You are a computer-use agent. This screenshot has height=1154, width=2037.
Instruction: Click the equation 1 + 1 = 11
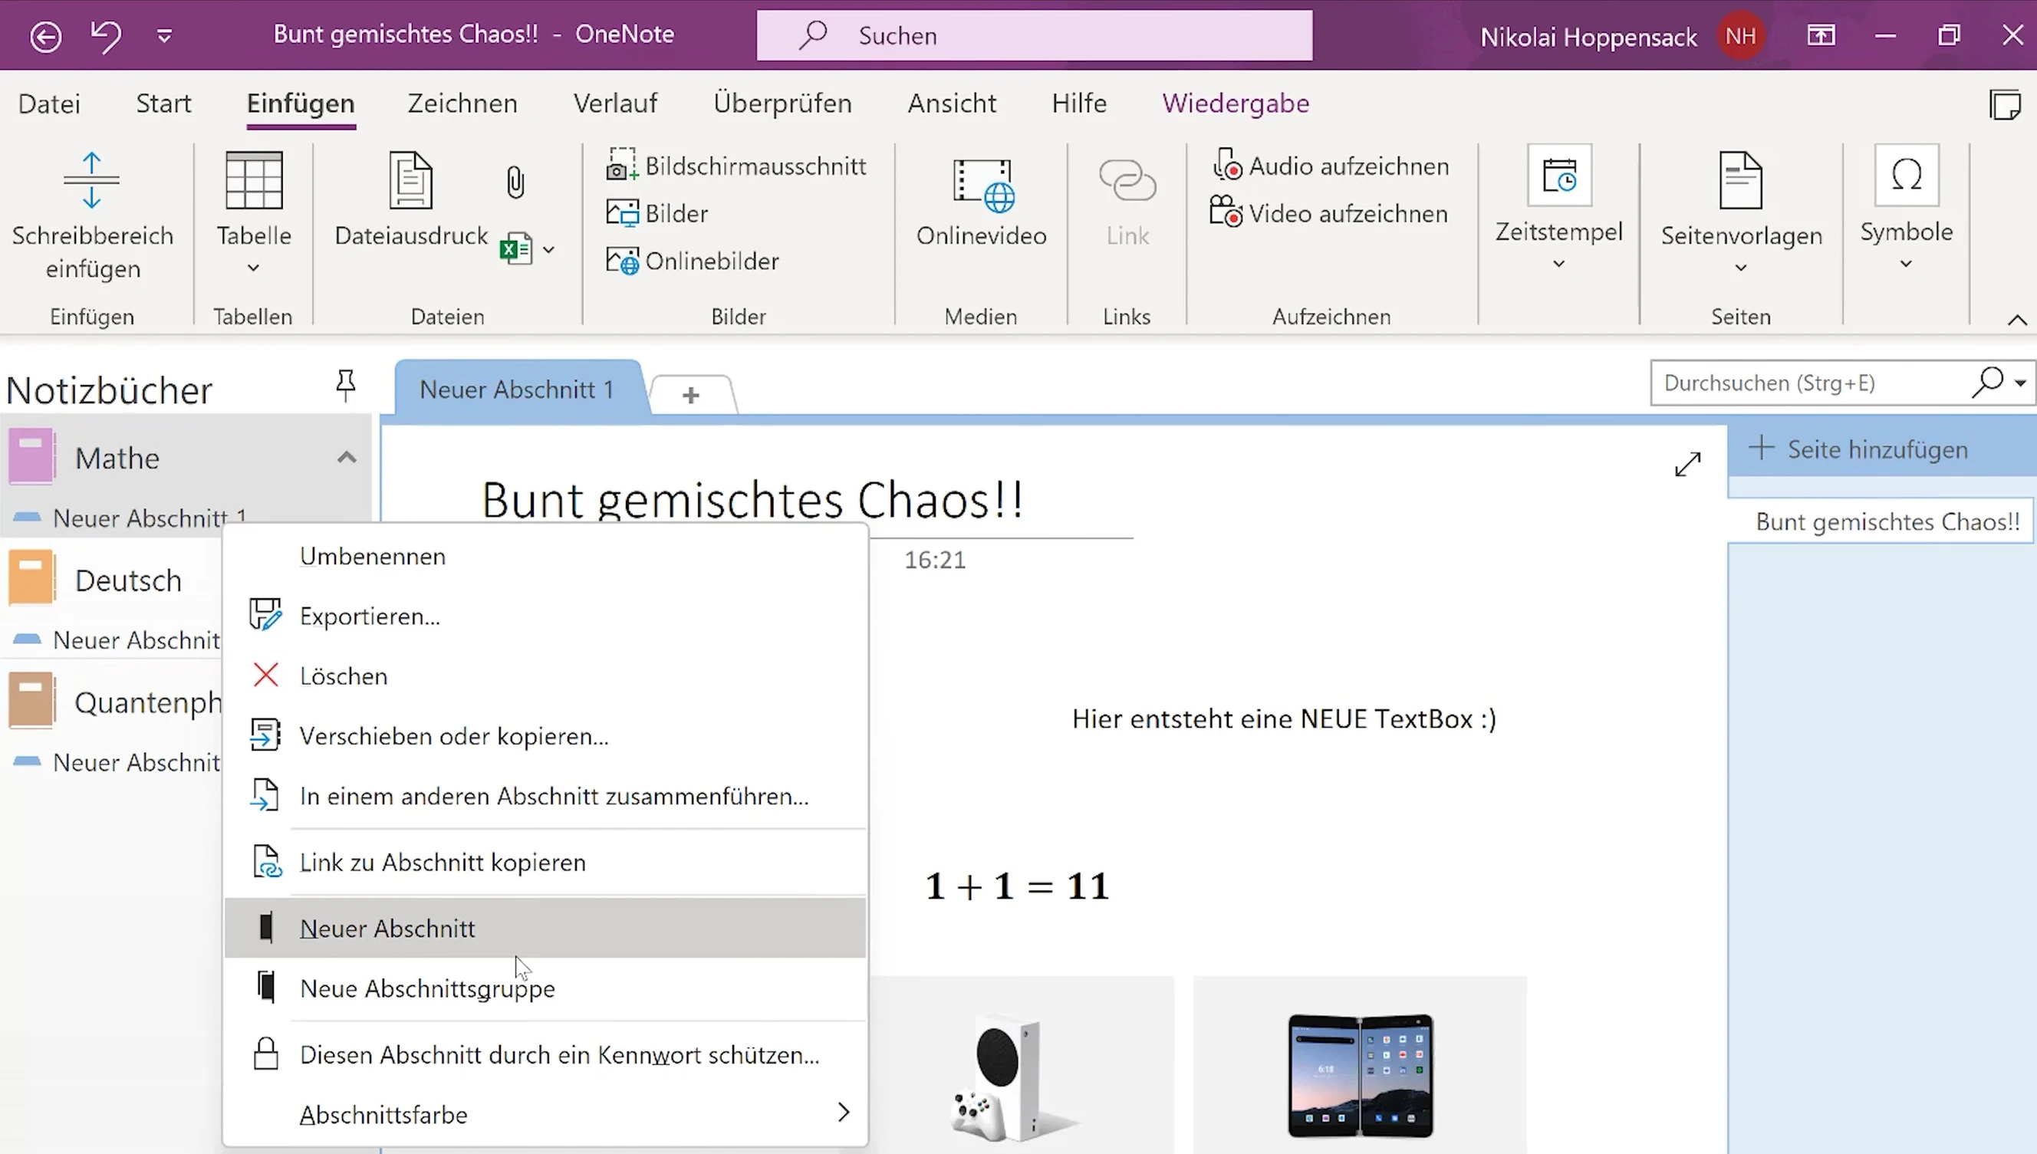[1016, 886]
